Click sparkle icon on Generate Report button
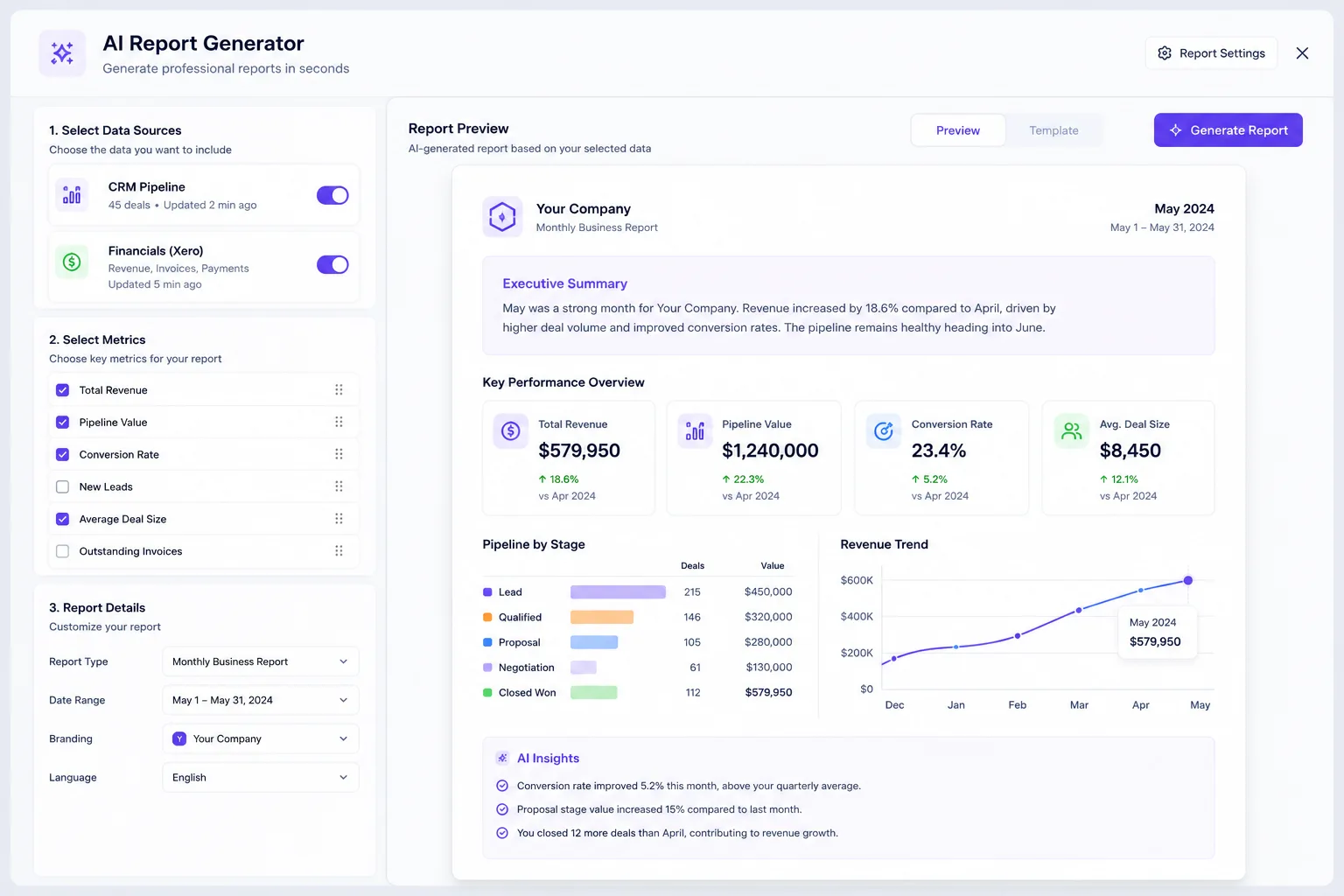The height and width of the screenshot is (896, 1344). coord(1176,129)
